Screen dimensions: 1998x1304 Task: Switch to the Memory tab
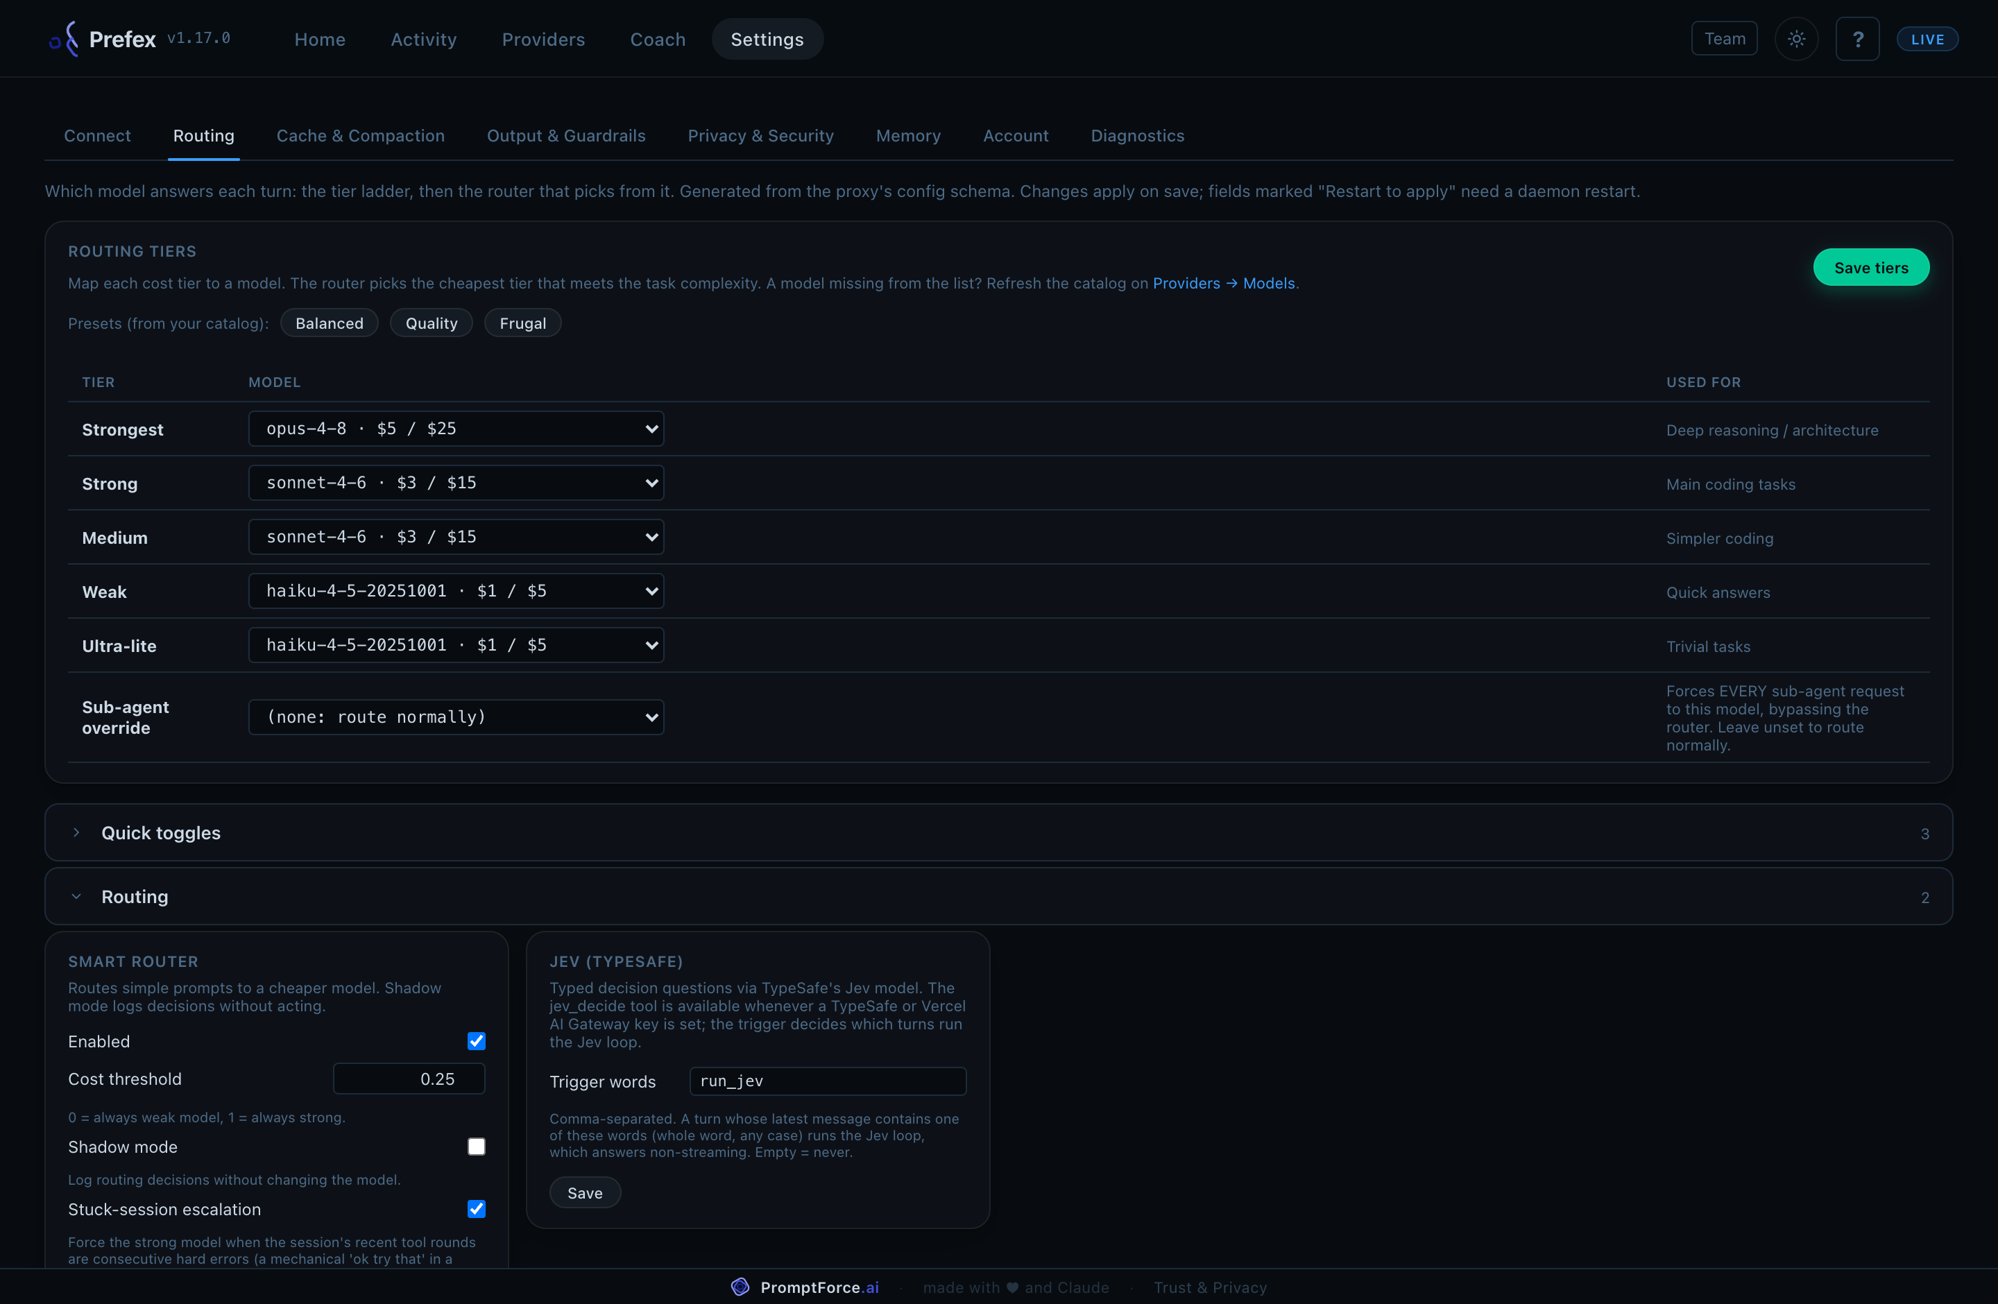coord(908,136)
